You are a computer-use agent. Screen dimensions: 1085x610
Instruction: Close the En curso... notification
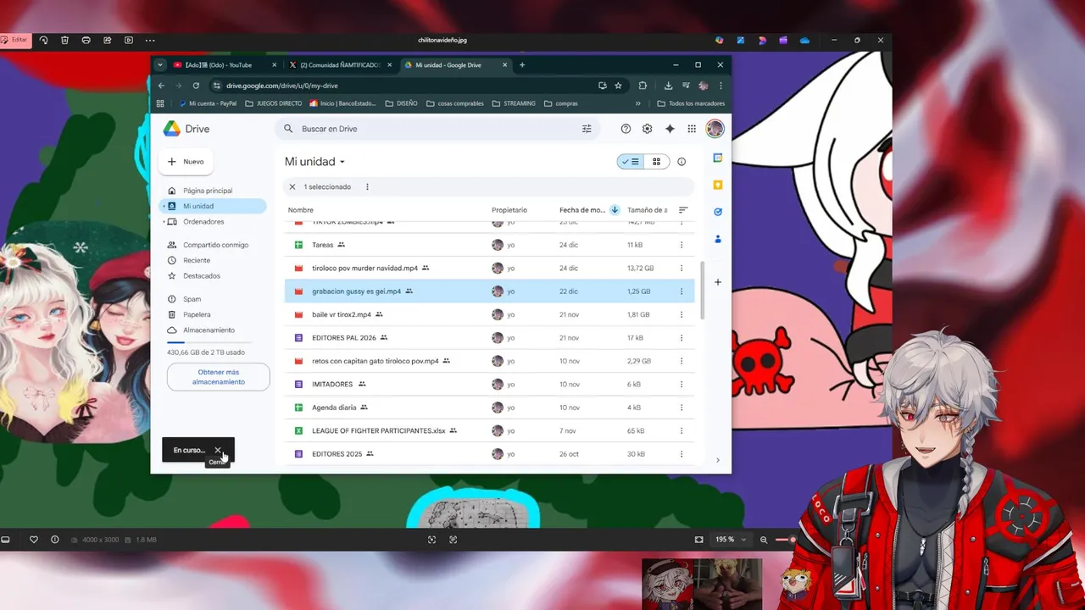218,450
